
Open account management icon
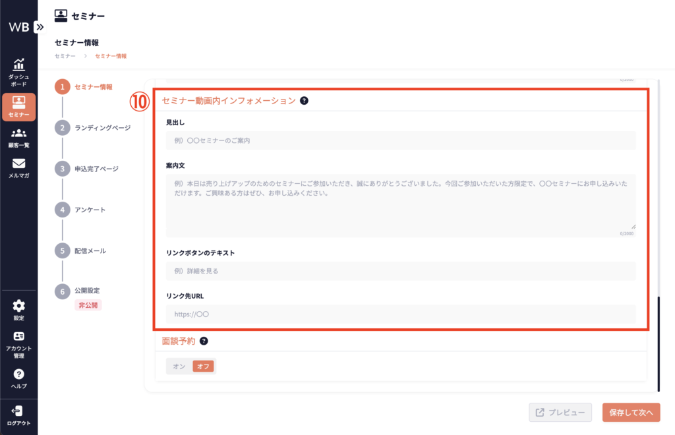[18, 337]
